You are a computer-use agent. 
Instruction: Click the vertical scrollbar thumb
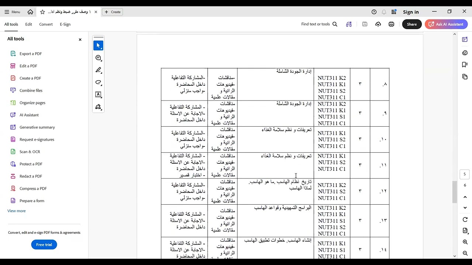click(x=454, y=192)
